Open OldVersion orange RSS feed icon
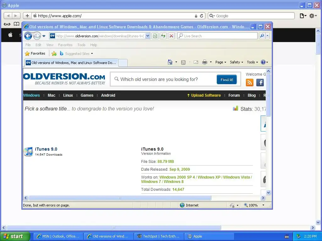This screenshot has height=241, width=322. click(x=249, y=83)
